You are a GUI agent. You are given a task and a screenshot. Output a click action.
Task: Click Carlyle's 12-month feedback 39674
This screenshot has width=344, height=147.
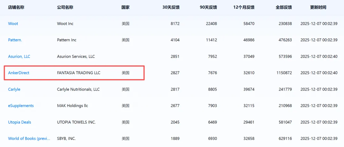coord(249,89)
